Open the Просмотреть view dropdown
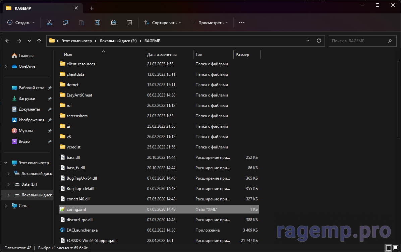Viewport: 401px width, 252px height. 209,22
